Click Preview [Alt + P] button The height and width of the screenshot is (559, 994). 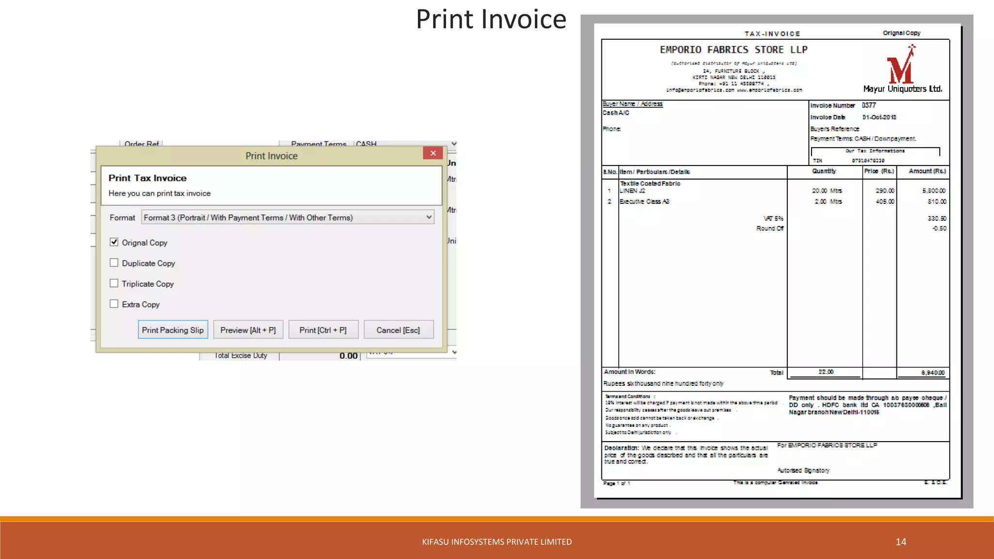pos(248,329)
